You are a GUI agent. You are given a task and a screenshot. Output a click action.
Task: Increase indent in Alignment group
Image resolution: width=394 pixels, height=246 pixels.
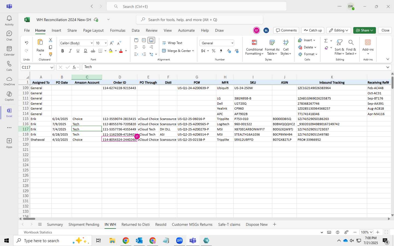(x=144, y=54)
